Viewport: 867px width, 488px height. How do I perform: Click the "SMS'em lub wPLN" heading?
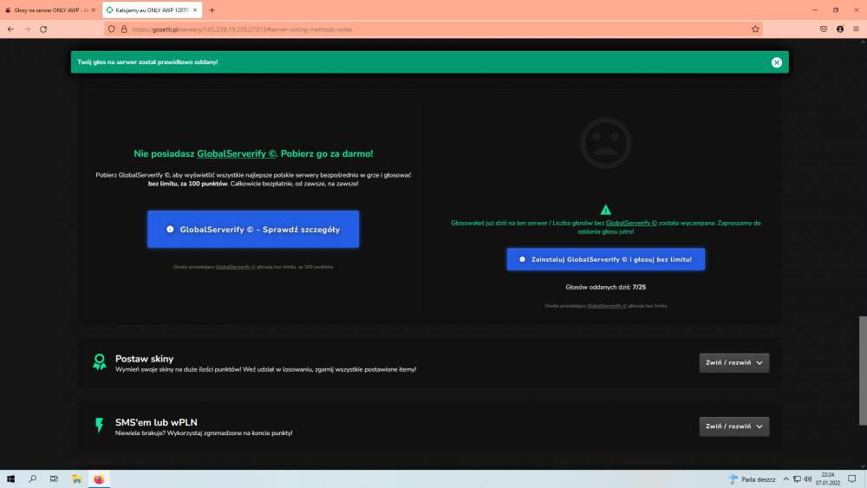click(156, 422)
